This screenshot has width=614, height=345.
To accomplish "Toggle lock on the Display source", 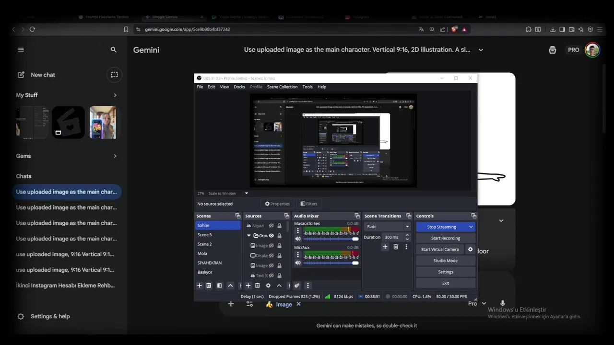I will point(279,256).
